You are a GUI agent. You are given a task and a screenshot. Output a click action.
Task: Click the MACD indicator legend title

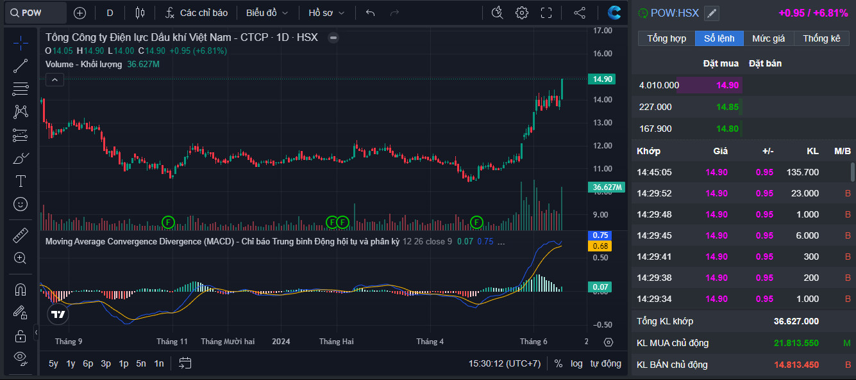222,242
